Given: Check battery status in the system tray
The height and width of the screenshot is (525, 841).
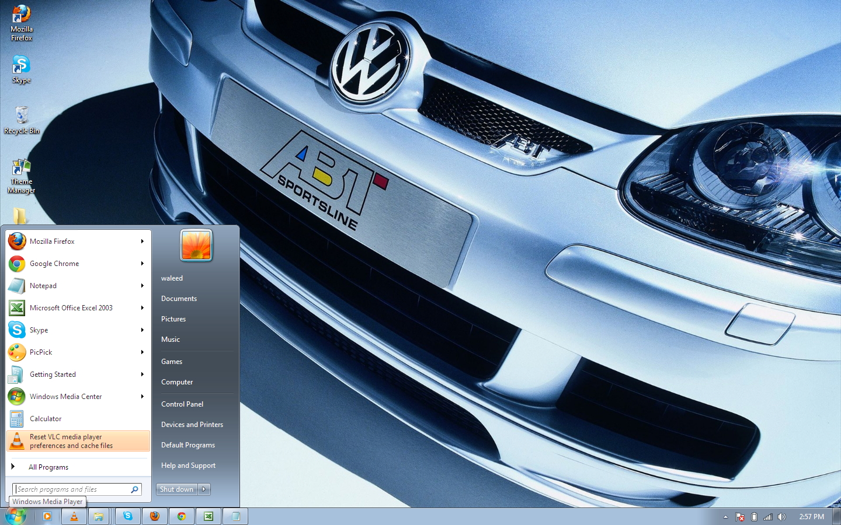Looking at the screenshot, I should coord(754,516).
